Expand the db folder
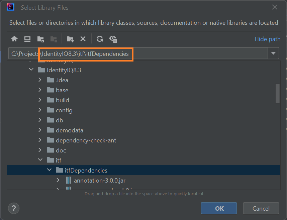Screen dimensions: 287x220 point(40,120)
